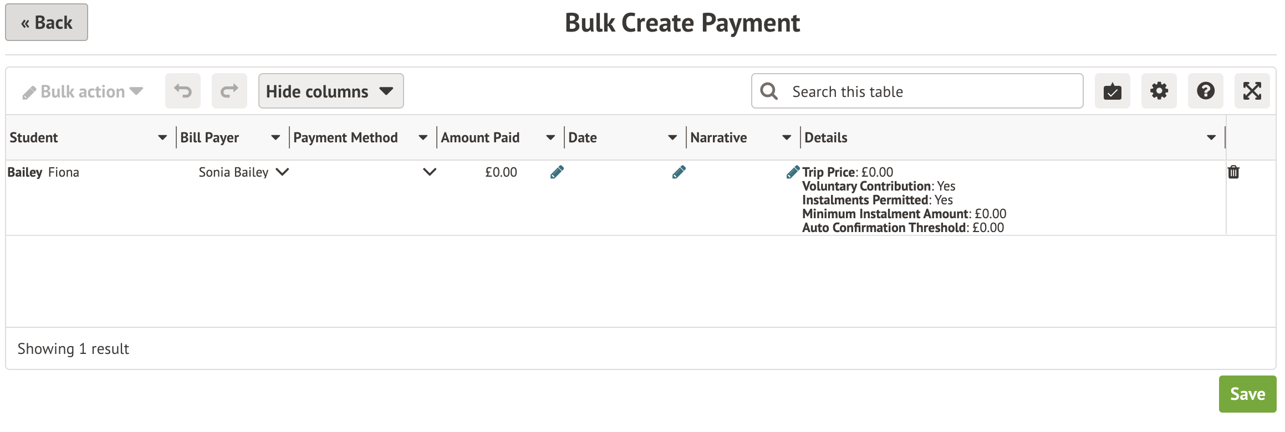The width and height of the screenshot is (1285, 432).
Task: Click the undo arrow icon
Action: pos(182,91)
